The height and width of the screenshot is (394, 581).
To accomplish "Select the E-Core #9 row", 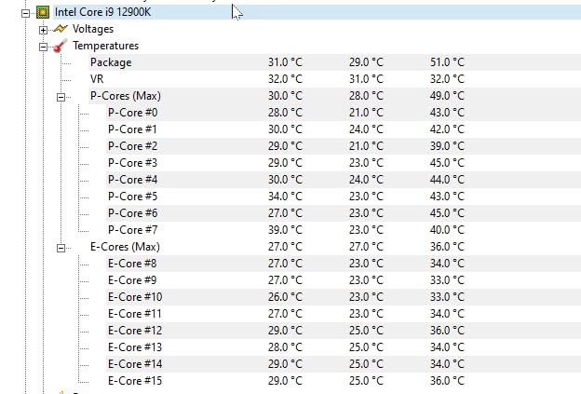I will (x=344, y=279).
